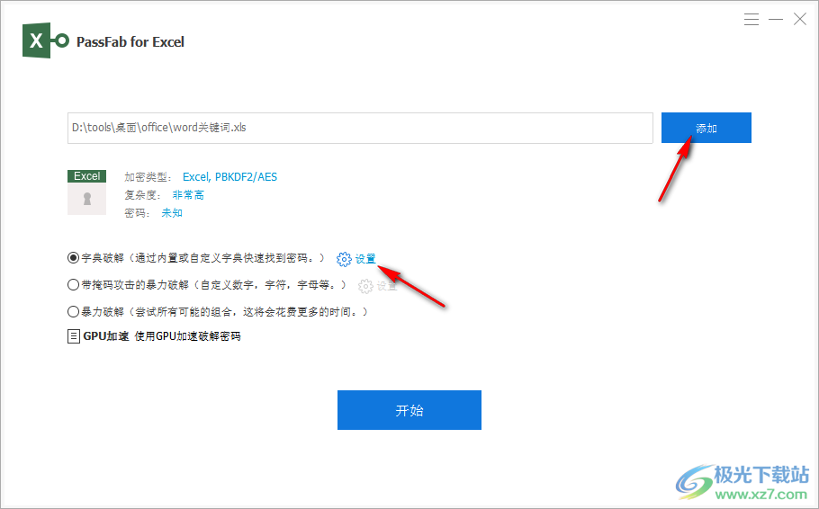The height and width of the screenshot is (509, 819).
Task: Open the hamburger menu icon
Action: pyautogui.click(x=751, y=20)
